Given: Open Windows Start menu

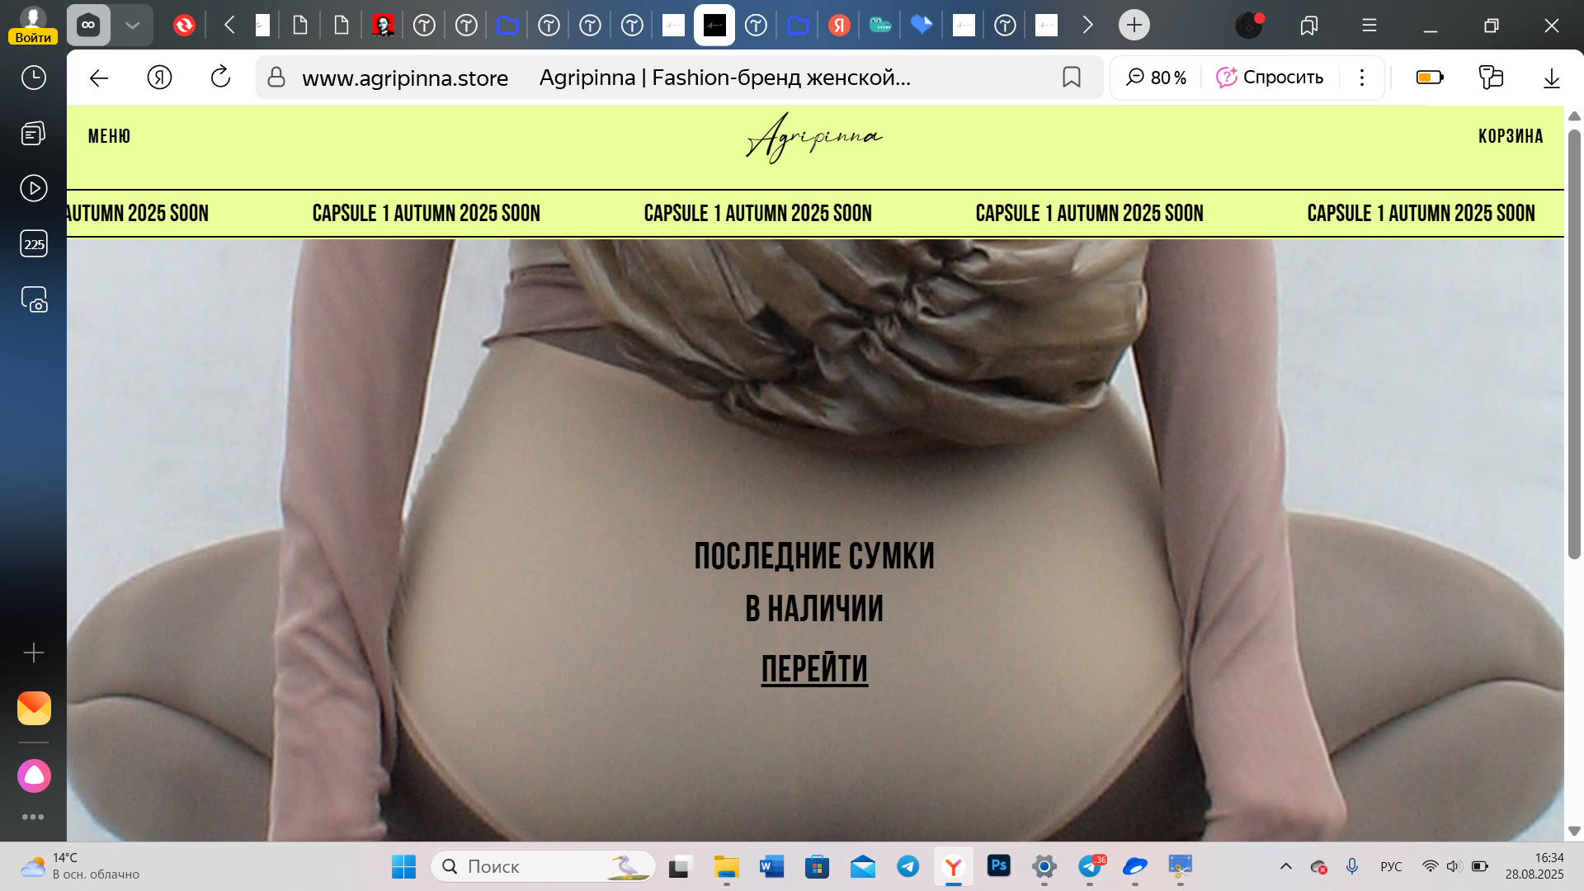Looking at the screenshot, I should click(x=403, y=867).
